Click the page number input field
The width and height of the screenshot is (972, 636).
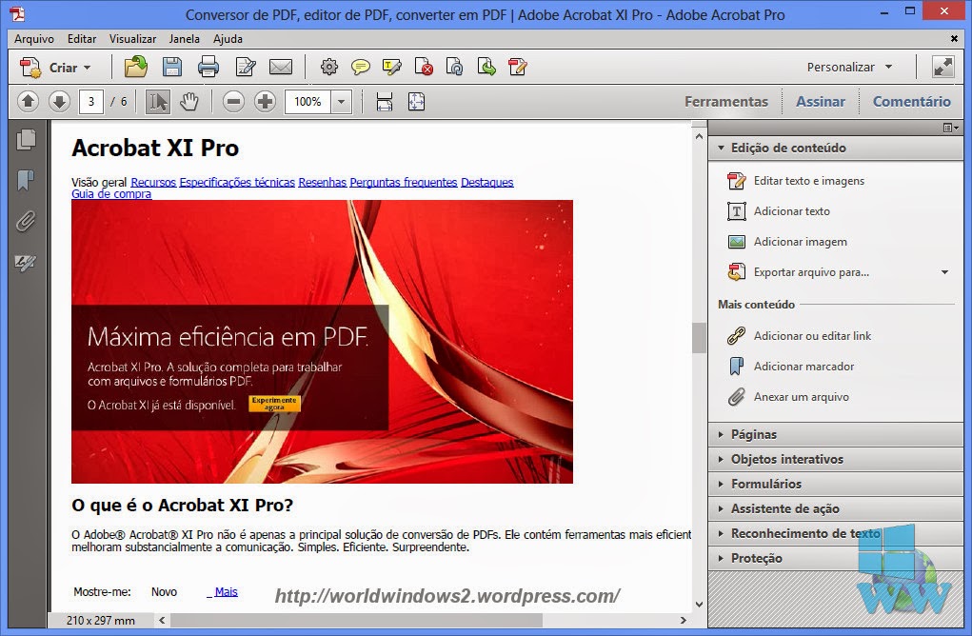pos(91,102)
